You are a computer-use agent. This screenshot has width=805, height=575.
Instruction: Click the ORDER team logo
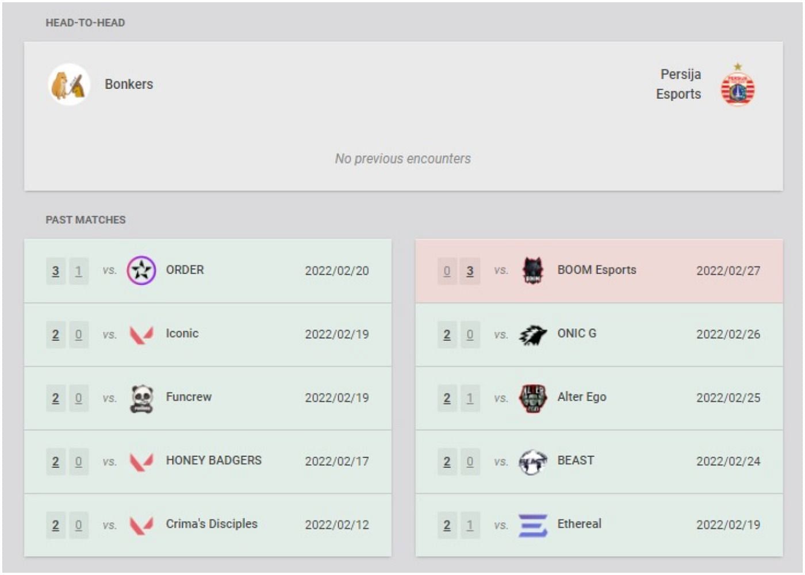(x=141, y=270)
